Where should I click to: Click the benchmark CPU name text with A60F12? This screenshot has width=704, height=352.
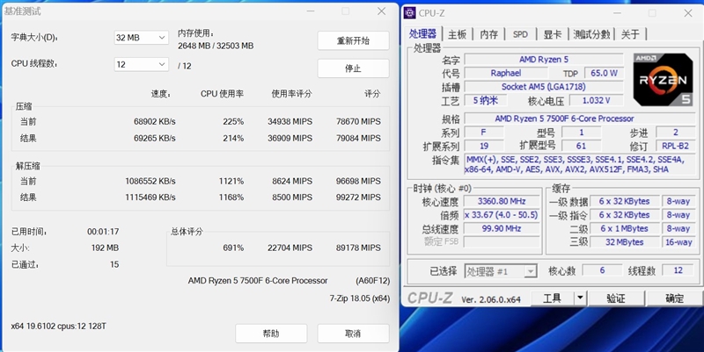point(289,281)
